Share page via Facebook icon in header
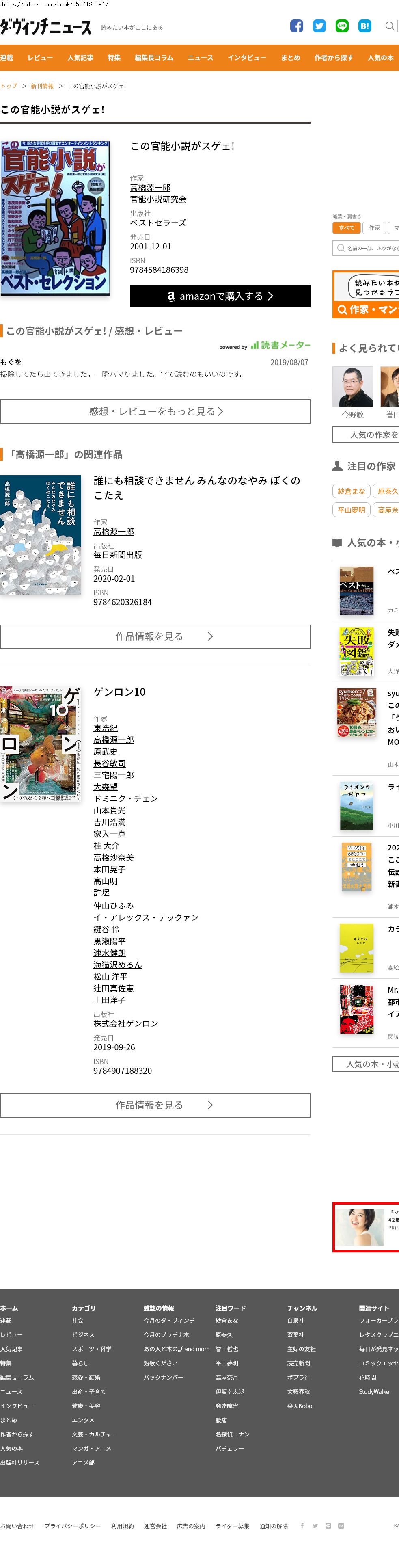 point(297,26)
